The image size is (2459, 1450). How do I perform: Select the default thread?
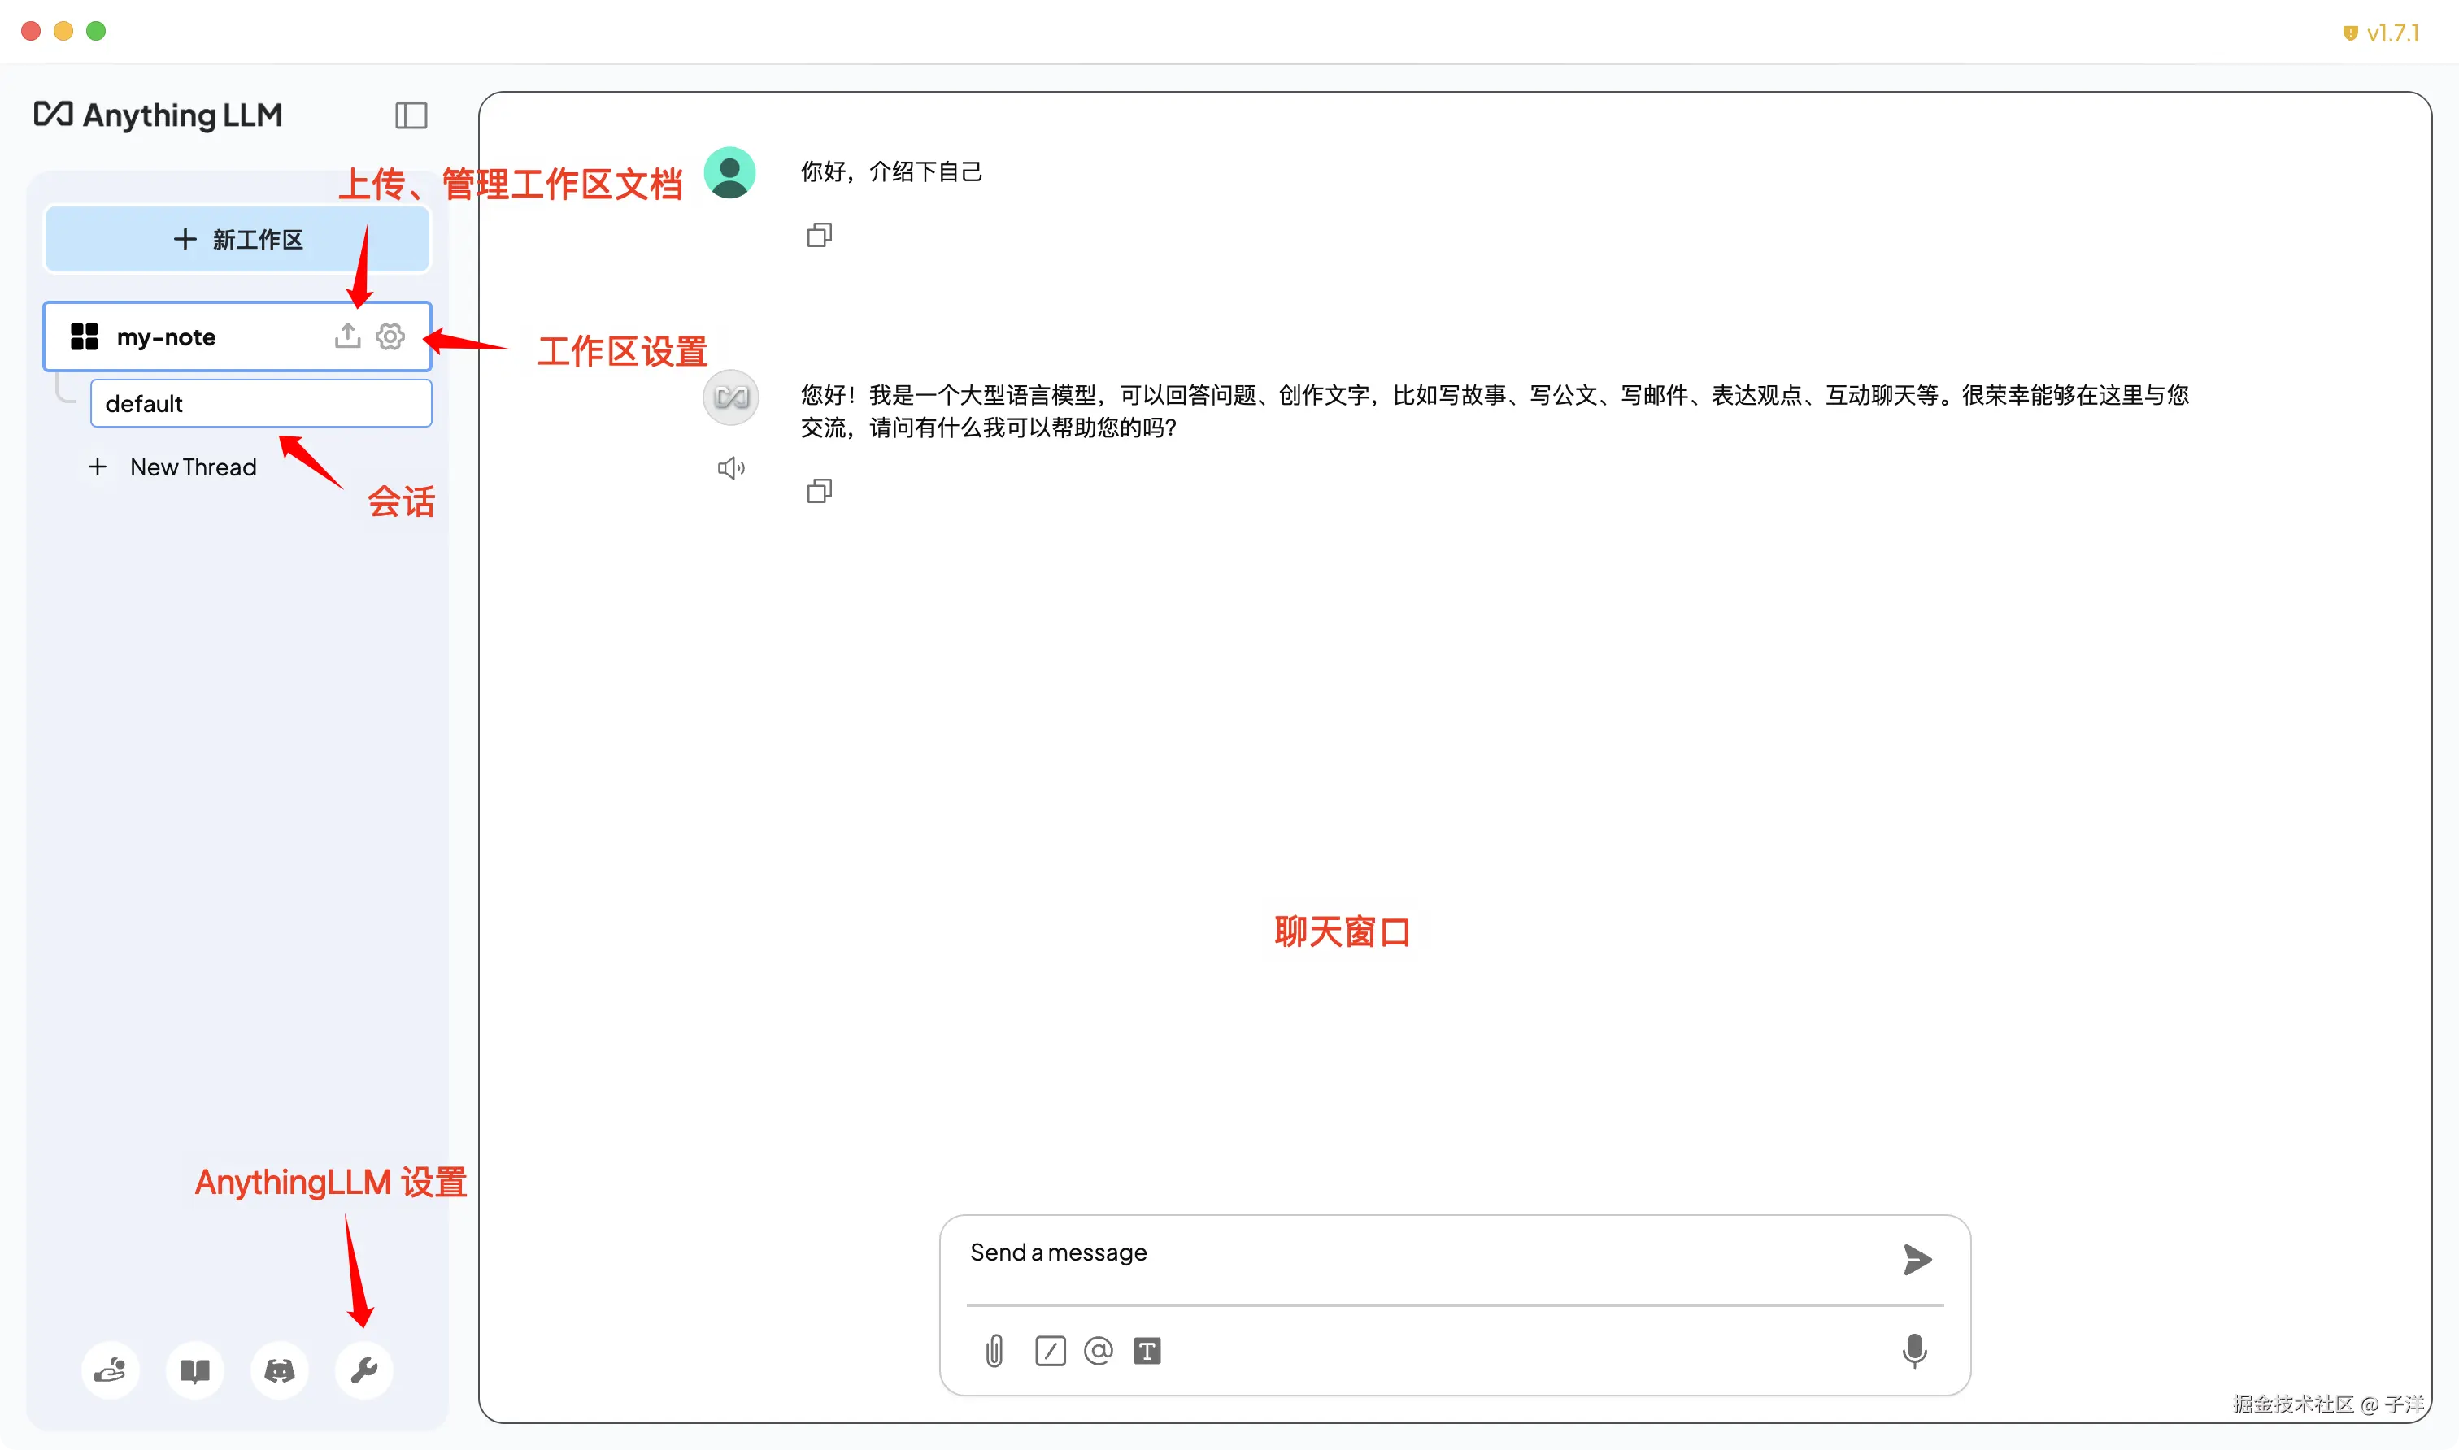point(260,402)
